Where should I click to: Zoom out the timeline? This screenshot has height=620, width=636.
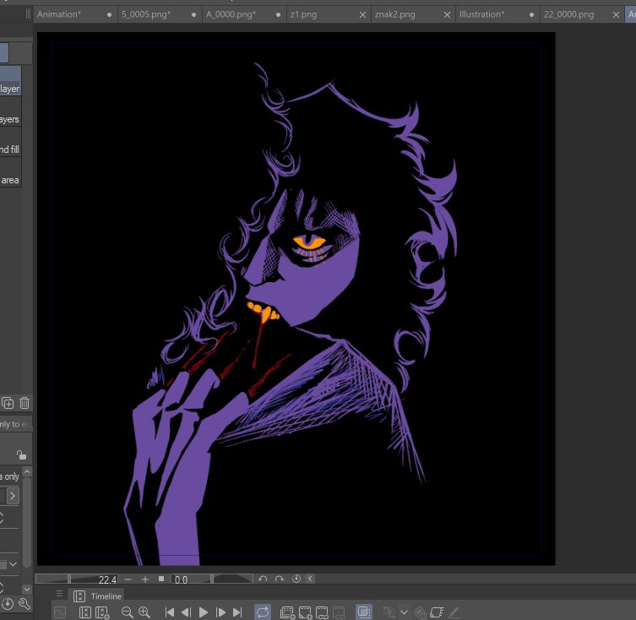[x=127, y=612]
